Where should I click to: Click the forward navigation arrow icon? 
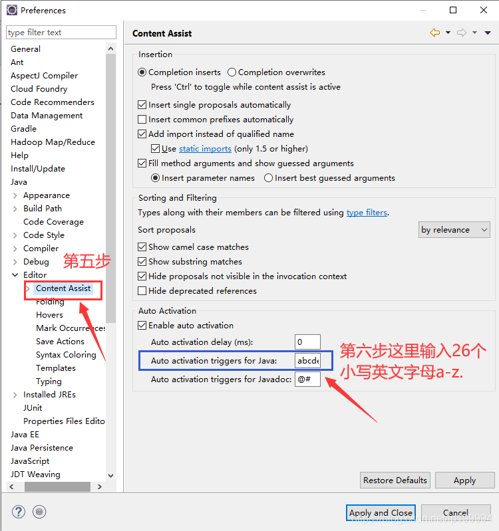tap(462, 33)
